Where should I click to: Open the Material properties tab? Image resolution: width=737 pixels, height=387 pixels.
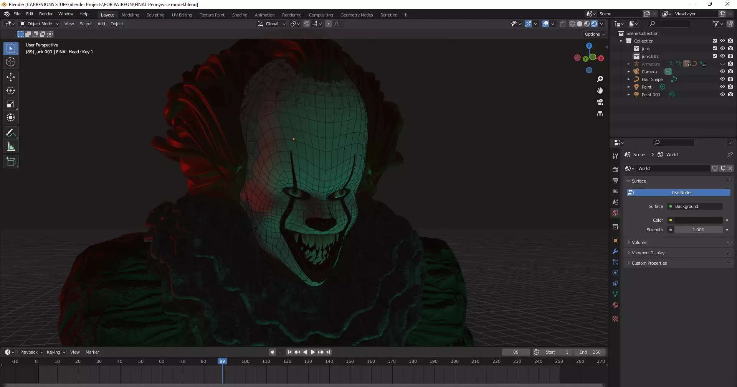(x=615, y=305)
